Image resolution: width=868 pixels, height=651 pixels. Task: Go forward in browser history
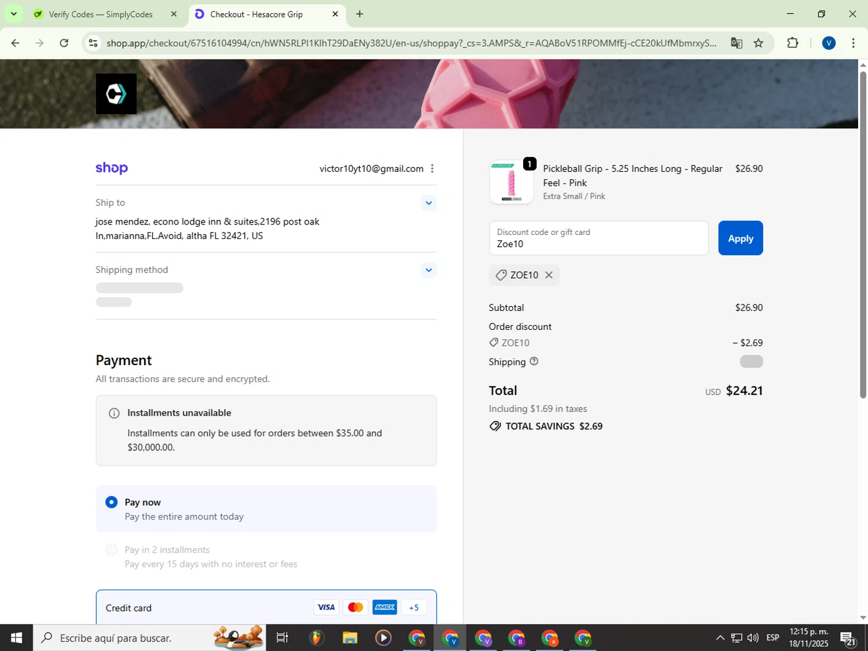pyautogui.click(x=39, y=43)
